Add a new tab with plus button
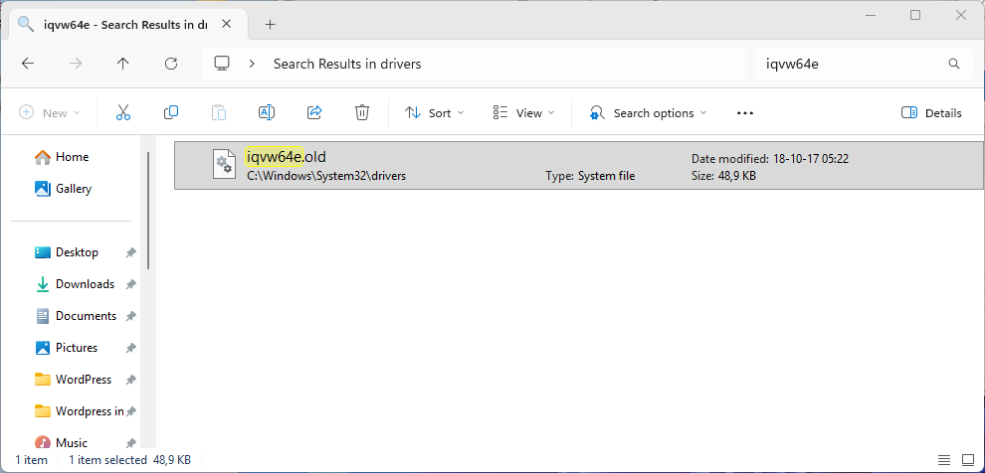The image size is (985, 473). coord(270,25)
